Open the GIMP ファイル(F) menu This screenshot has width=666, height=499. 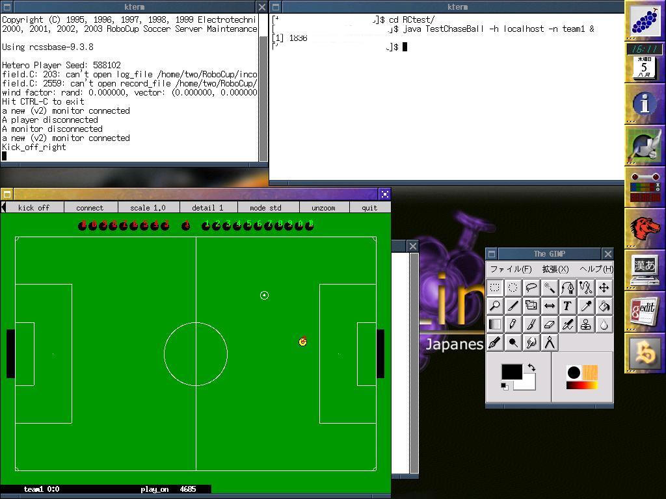[511, 269]
